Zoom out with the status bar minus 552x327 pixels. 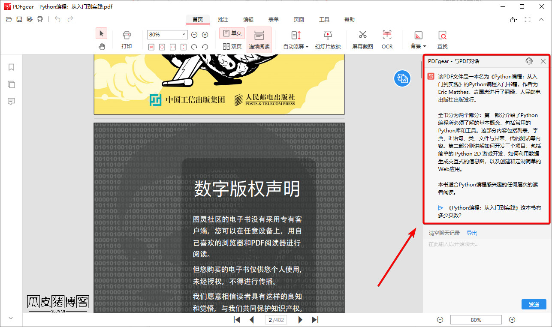coord(440,320)
